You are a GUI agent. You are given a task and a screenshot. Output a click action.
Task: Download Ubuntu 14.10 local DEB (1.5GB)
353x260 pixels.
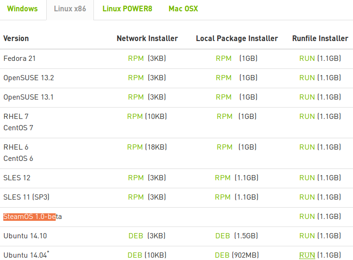click(223, 236)
